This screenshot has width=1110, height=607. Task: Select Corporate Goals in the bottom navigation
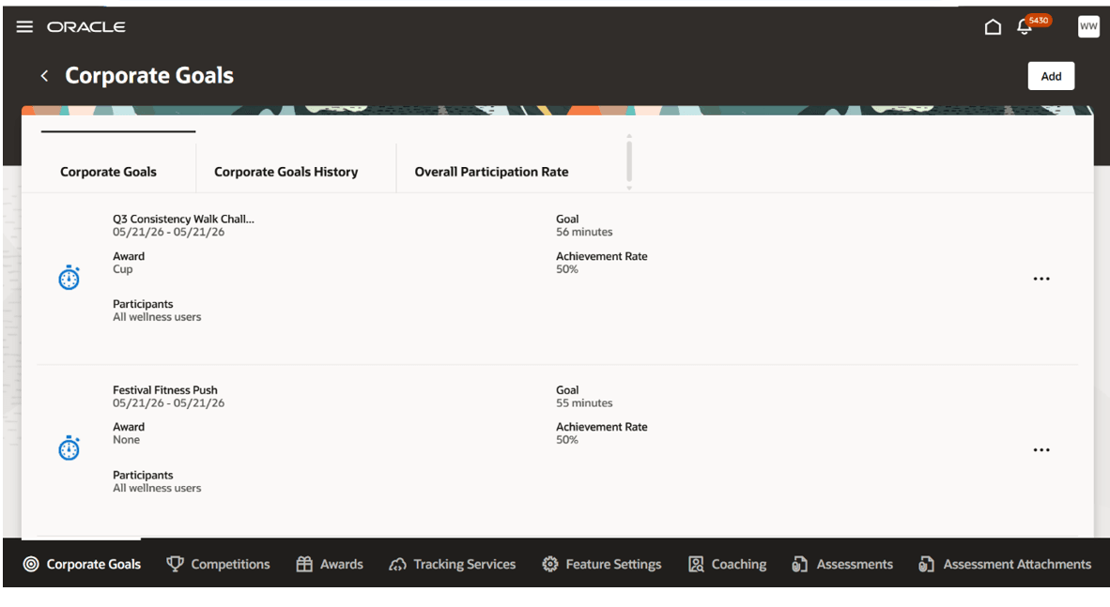click(82, 564)
